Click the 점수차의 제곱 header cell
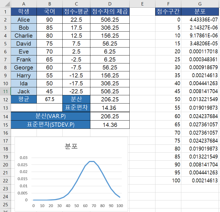The height and width of the screenshot is (212, 220). coord(110,12)
